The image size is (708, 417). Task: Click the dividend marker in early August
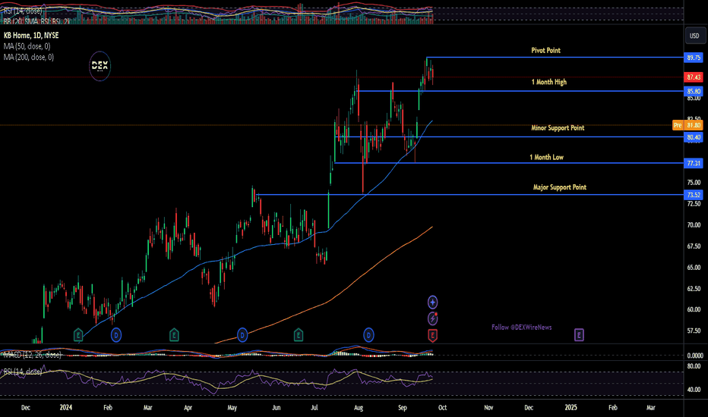tap(368, 335)
